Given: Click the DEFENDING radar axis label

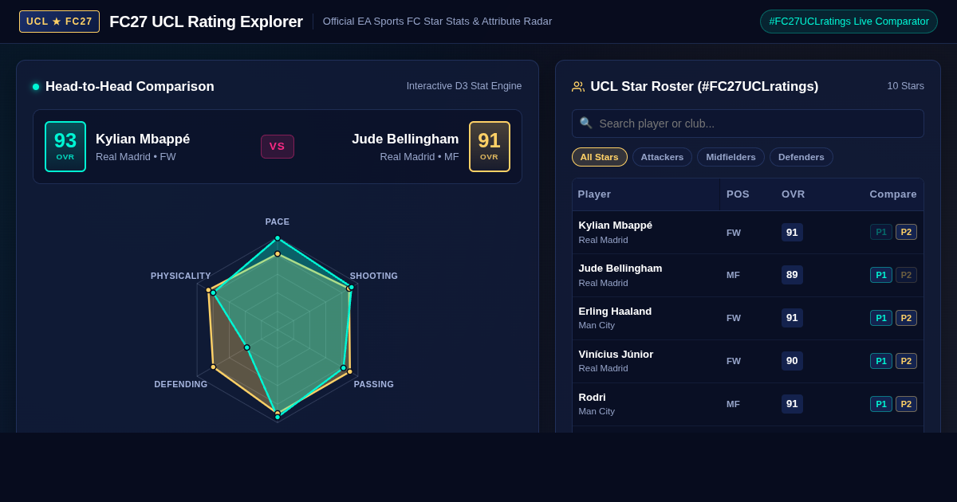Looking at the screenshot, I should [181, 384].
